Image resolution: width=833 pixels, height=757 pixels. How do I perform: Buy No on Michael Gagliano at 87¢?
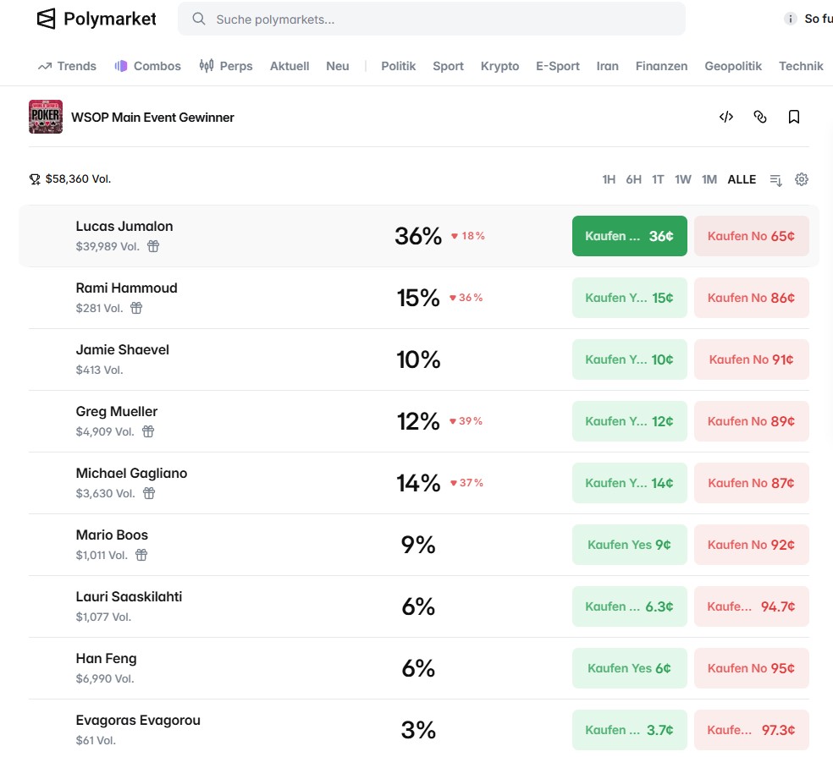tap(751, 483)
